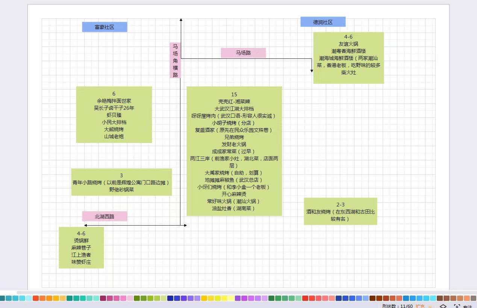
Task: Open the layers icon in status bar
Action: [443, 307]
